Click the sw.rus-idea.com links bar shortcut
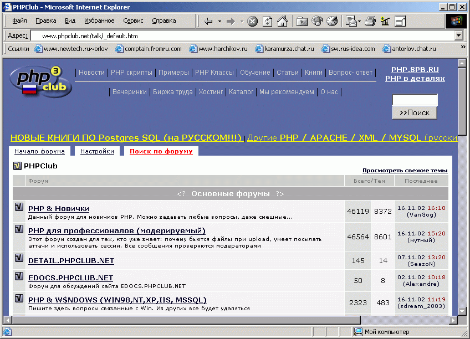The width and height of the screenshot is (470, 339). (x=348, y=49)
